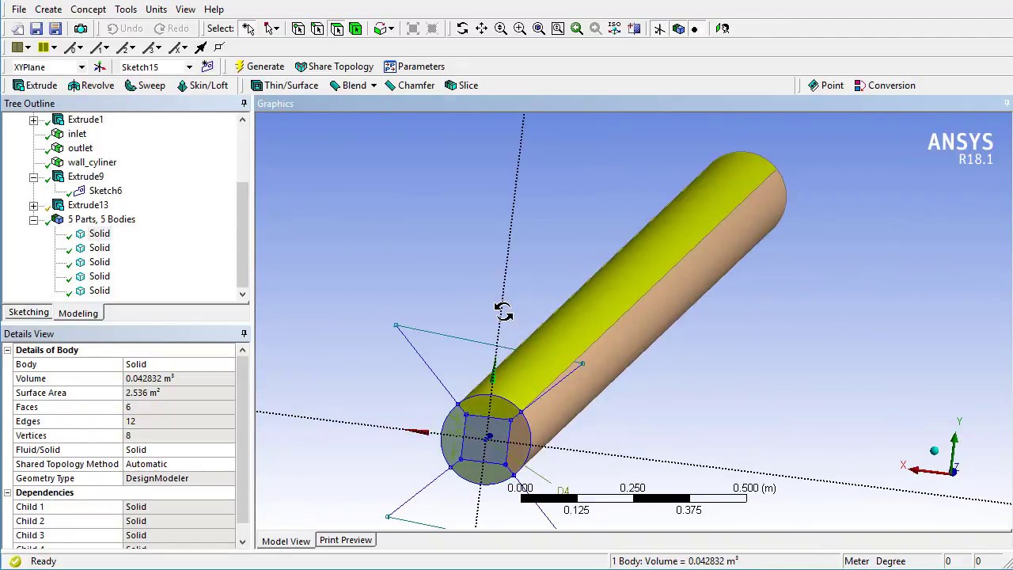The width and height of the screenshot is (1013, 570).
Task: Click the Share Topology button
Action: (333, 66)
